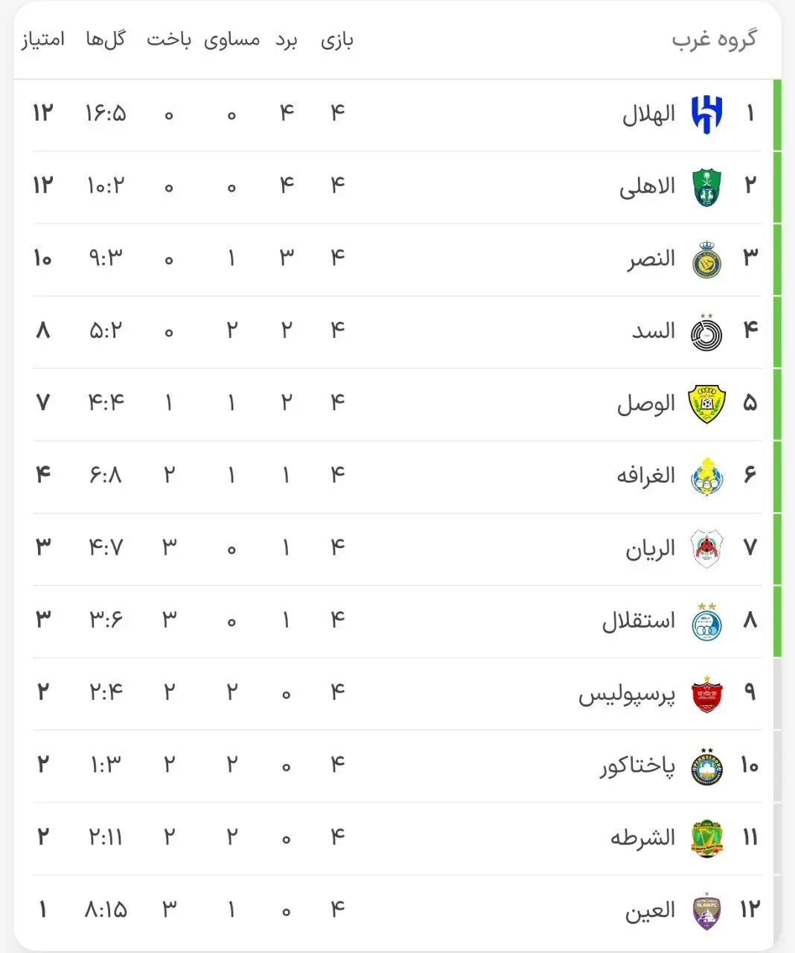
Task: Open the الهلال team name link
Action: (648, 115)
